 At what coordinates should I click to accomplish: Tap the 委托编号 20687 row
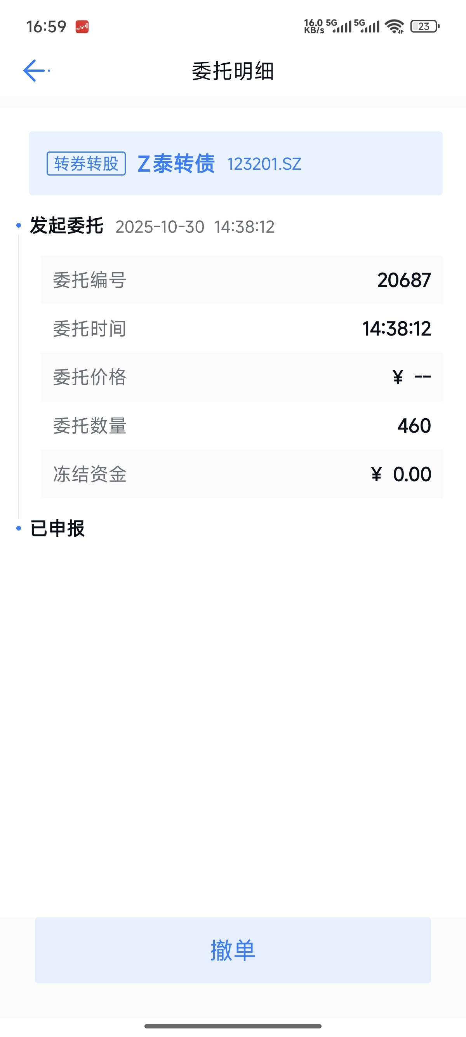click(242, 280)
